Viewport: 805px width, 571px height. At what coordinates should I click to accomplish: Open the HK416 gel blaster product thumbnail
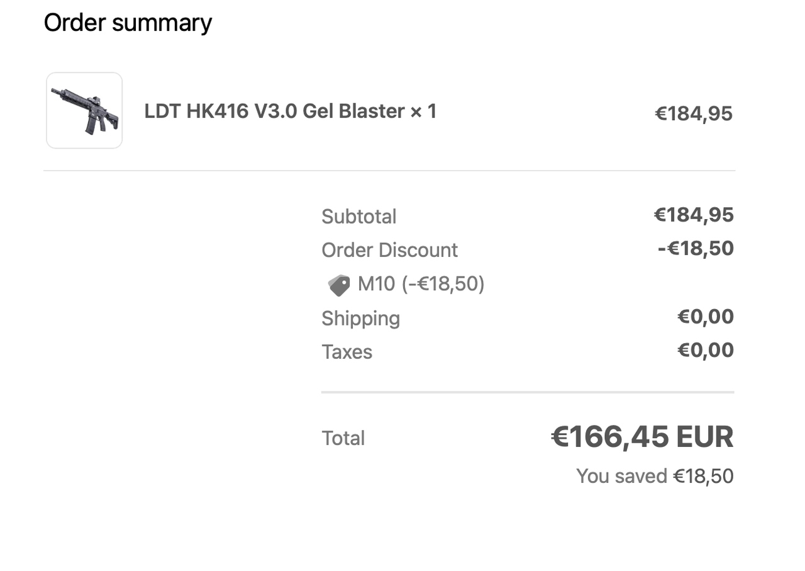(x=84, y=111)
